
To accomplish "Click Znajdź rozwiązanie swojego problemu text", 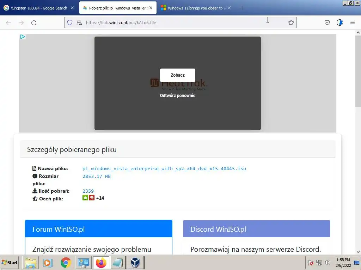I will tap(92, 249).
